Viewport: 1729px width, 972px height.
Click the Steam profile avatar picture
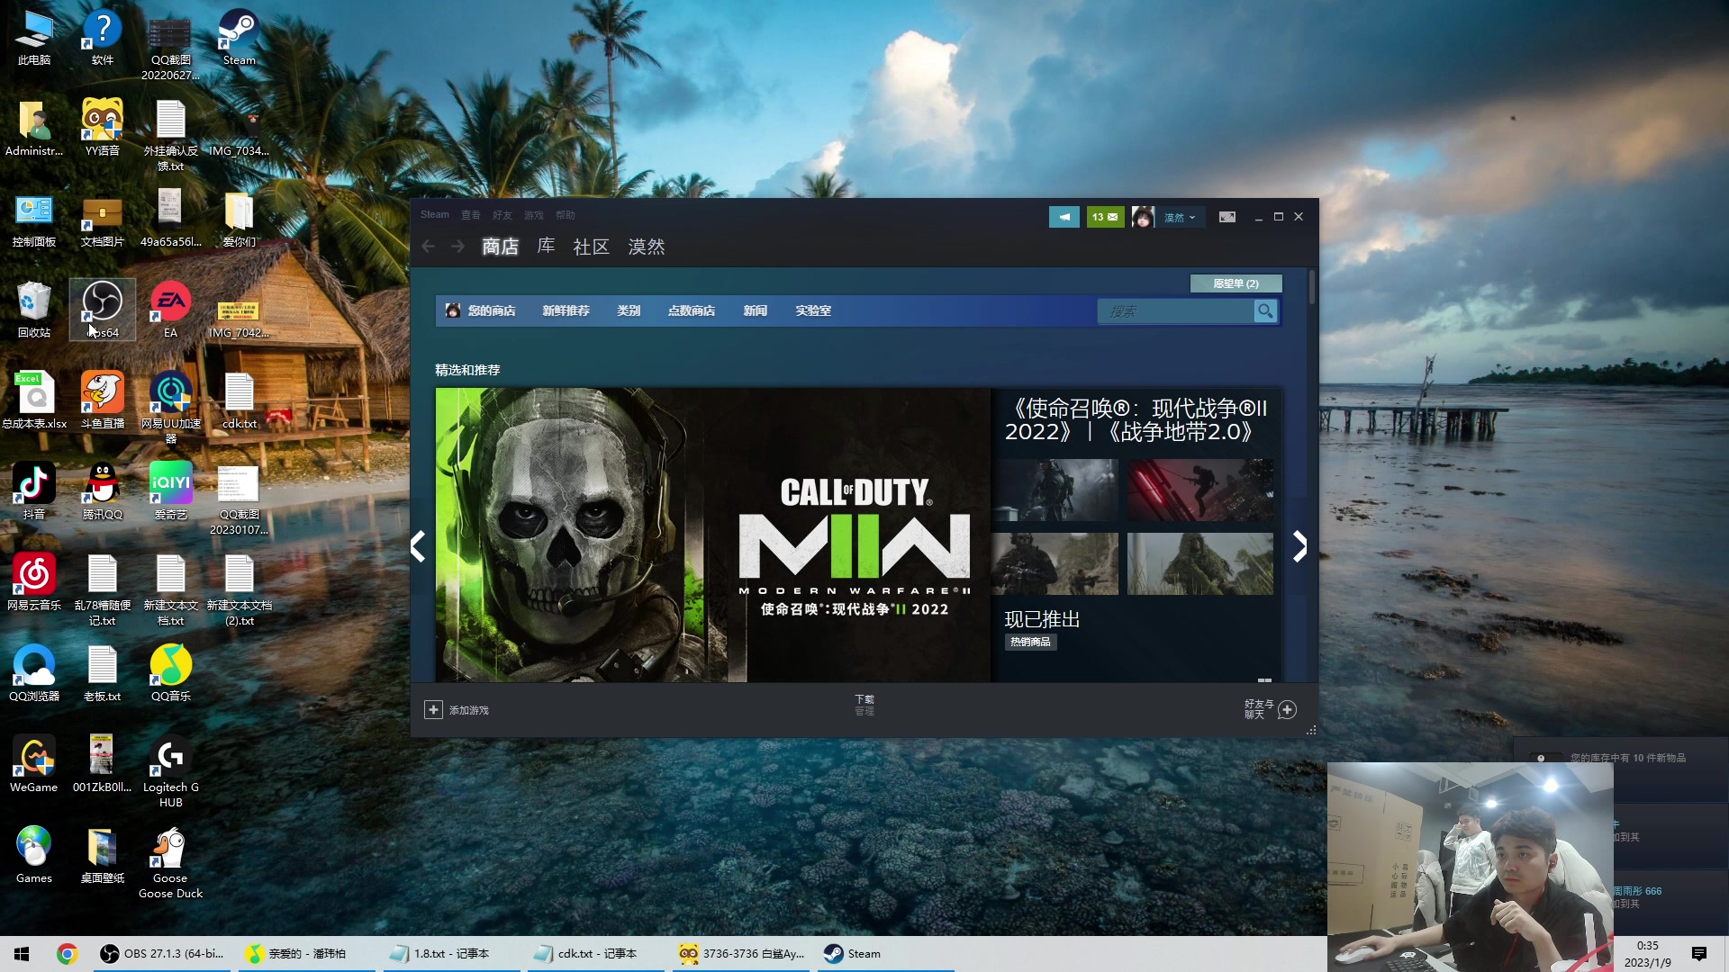[x=1143, y=217]
